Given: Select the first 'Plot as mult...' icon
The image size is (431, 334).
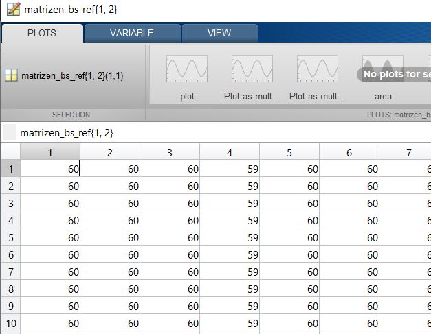Looking at the screenshot, I should coord(252,70).
